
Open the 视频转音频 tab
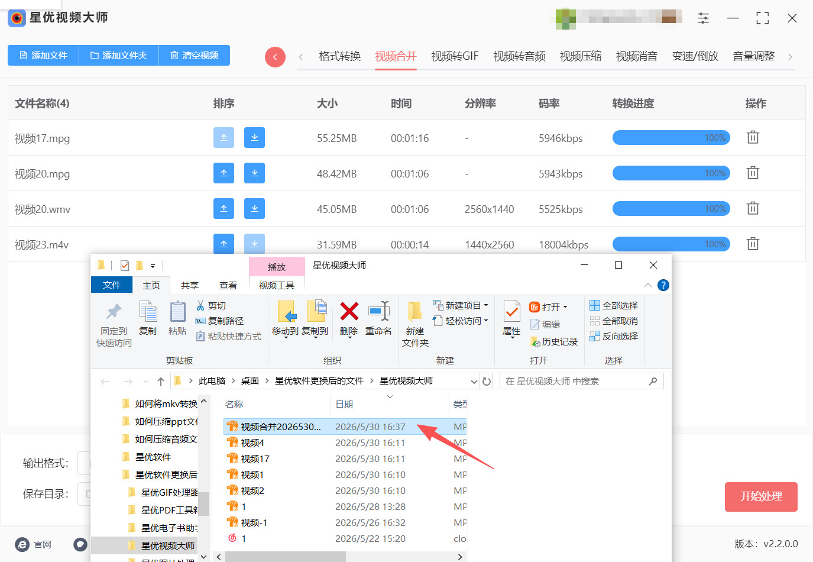pos(519,56)
